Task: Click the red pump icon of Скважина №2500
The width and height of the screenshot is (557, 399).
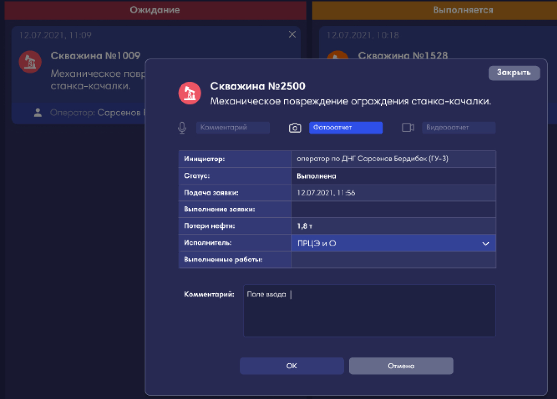Action: (190, 93)
